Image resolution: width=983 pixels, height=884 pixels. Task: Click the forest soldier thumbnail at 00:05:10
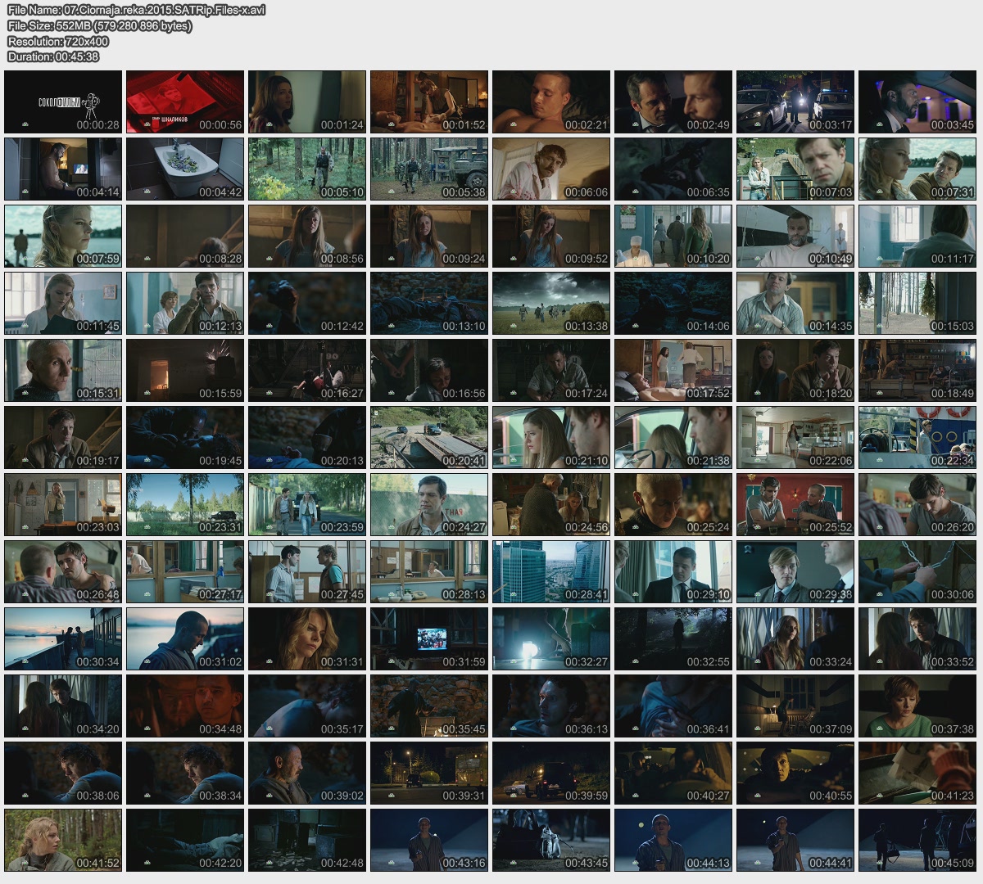pyautogui.click(x=307, y=169)
